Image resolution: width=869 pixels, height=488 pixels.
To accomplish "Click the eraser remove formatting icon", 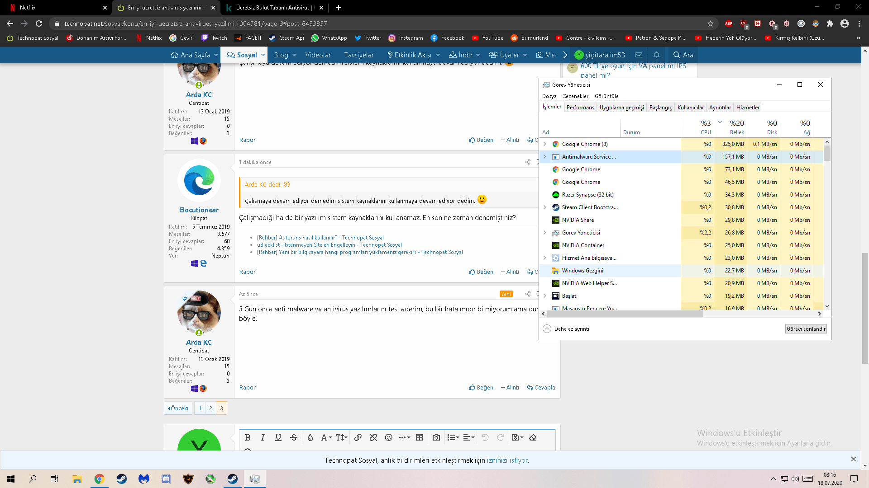I will point(533,437).
